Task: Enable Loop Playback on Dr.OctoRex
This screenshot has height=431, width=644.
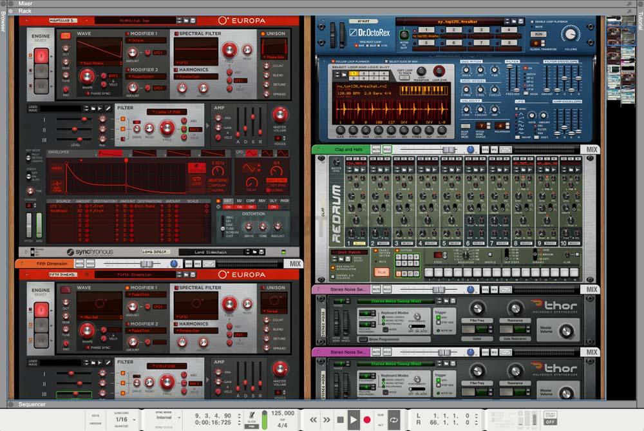Action: [533, 21]
